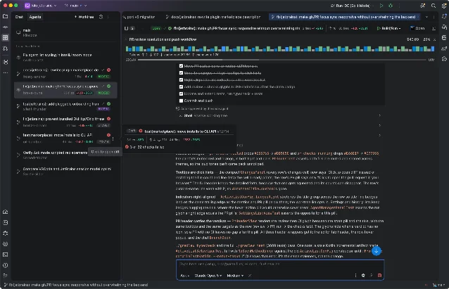The image size is (449, 289).
Task: Open the Medium effort dropdown
Action: (235, 276)
